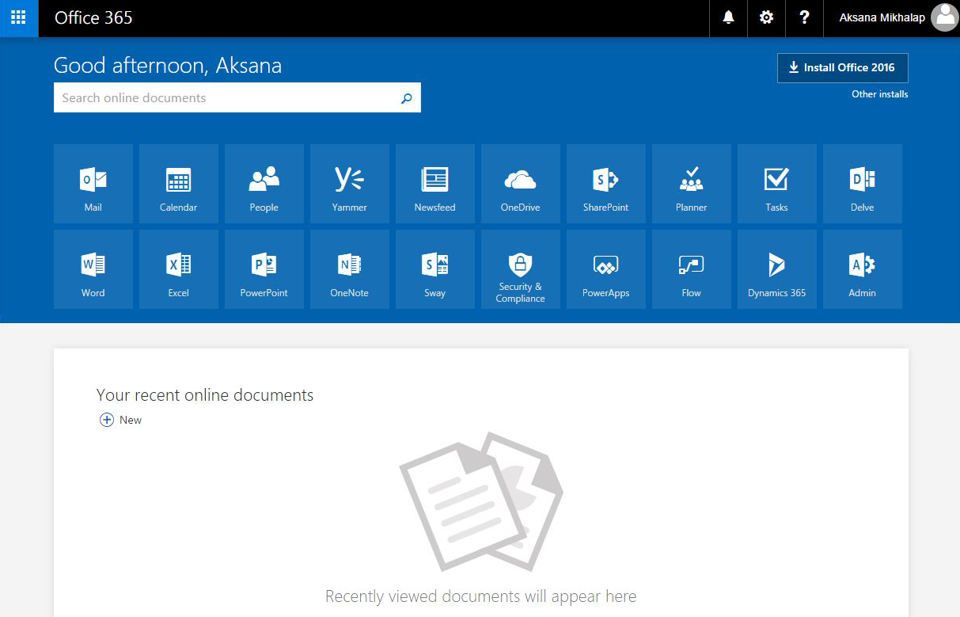Image resolution: width=960 pixels, height=617 pixels.
Task: Open Word Online tile
Action: 93,269
